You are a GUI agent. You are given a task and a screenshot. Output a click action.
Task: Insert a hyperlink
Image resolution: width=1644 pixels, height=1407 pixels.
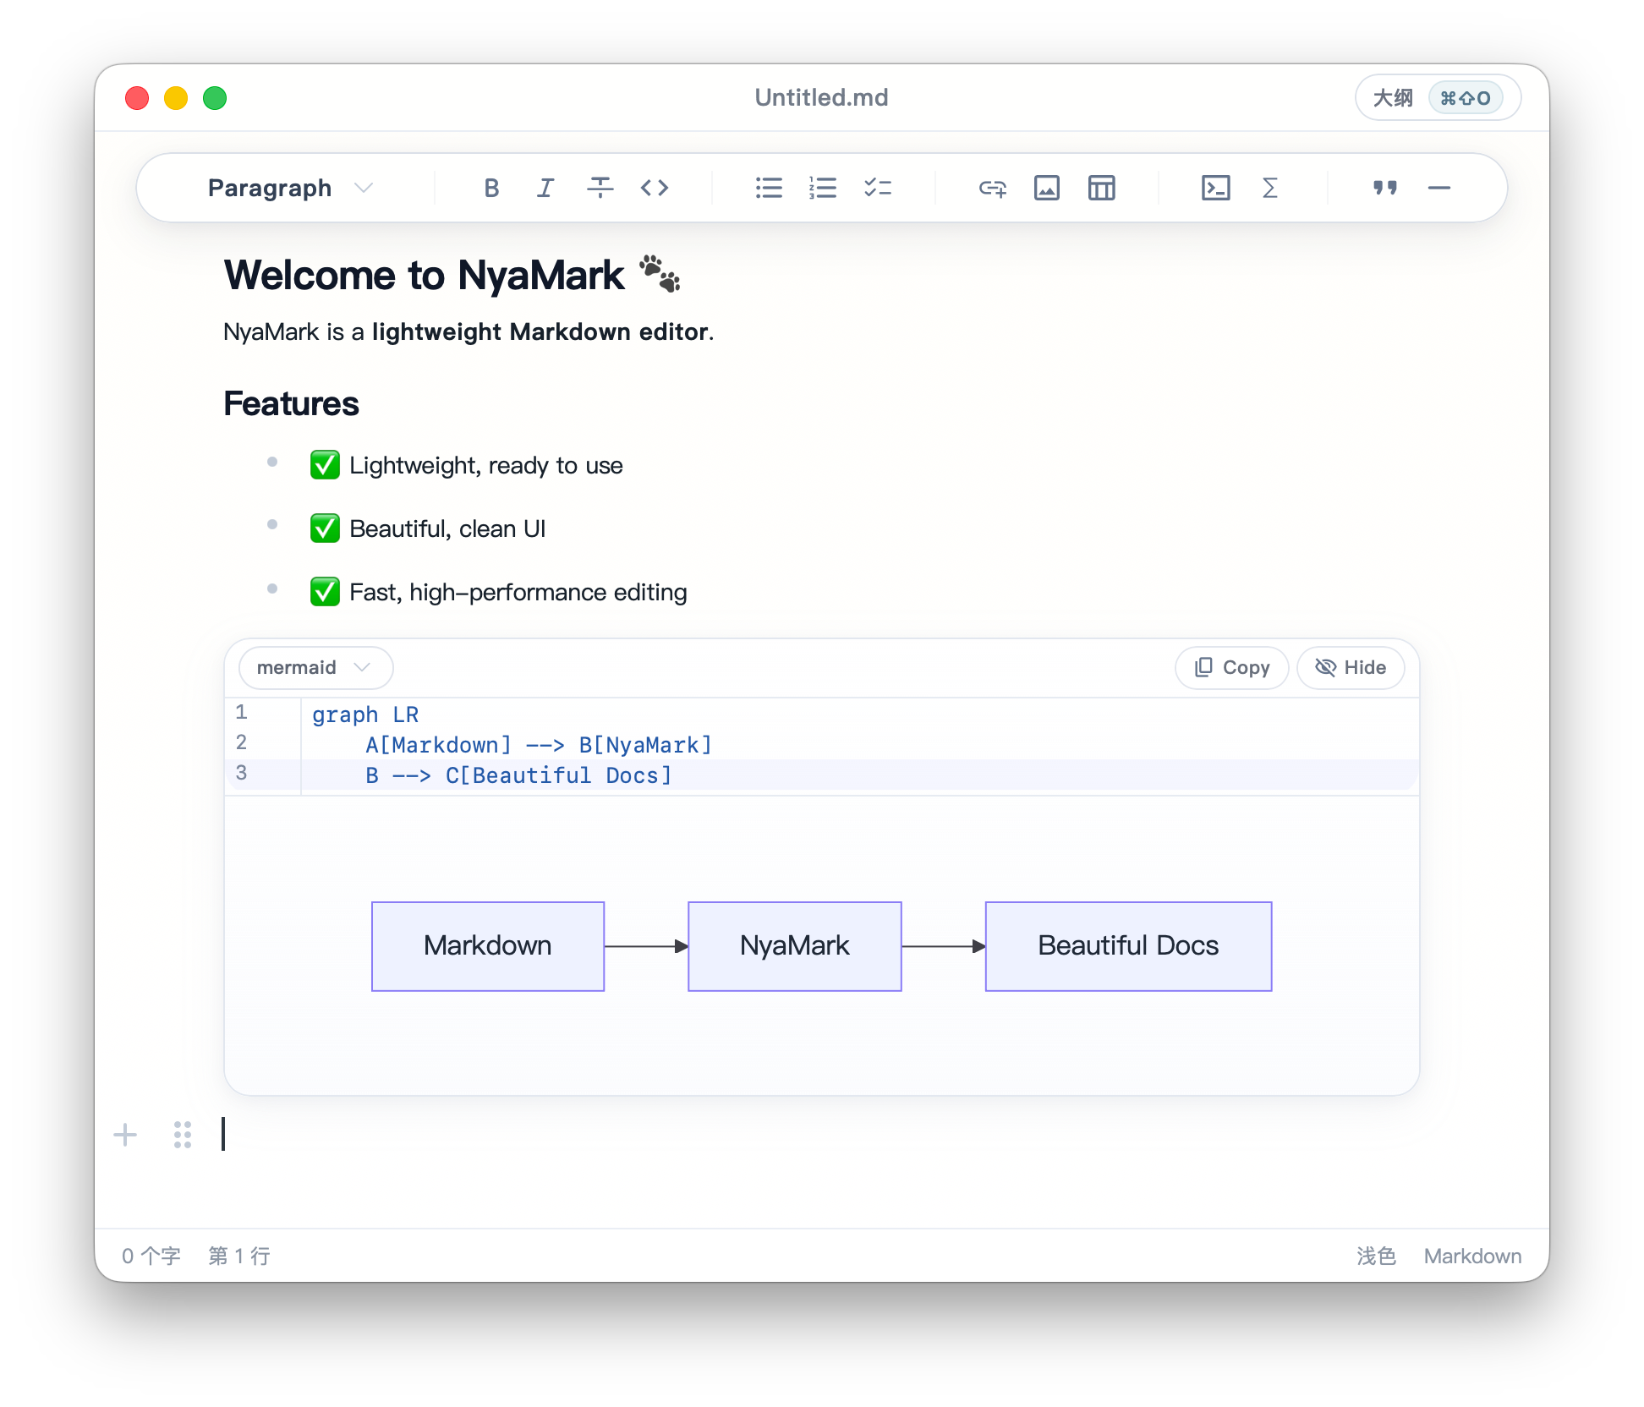point(992,188)
